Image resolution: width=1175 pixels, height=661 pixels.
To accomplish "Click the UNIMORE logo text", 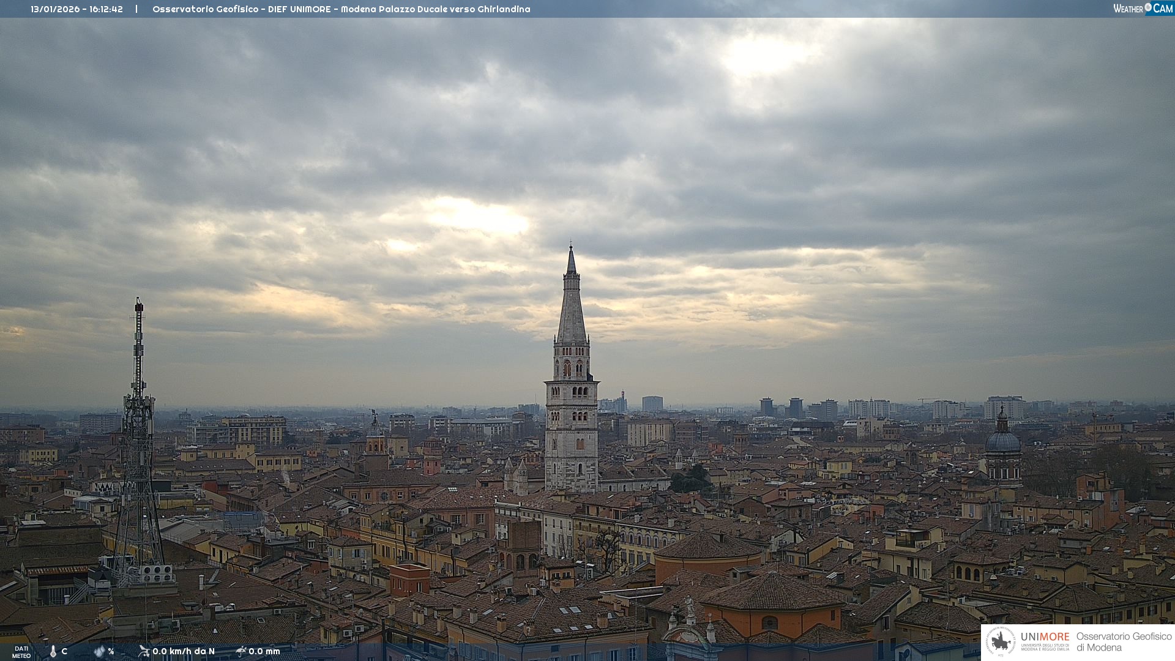I will 1045,637.
